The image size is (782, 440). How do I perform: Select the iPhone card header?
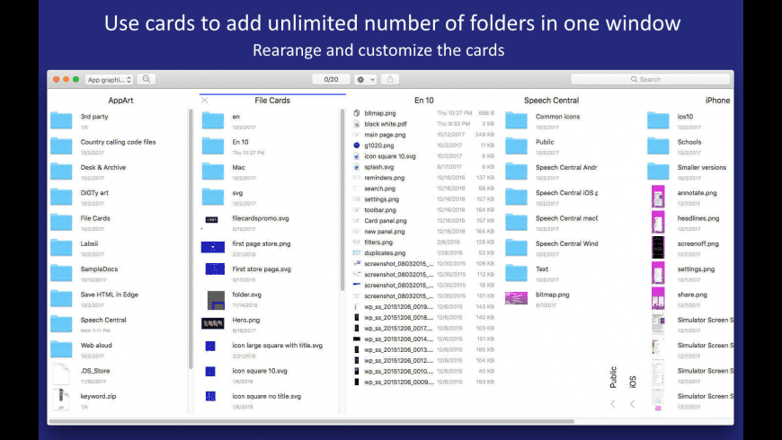(x=717, y=101)
